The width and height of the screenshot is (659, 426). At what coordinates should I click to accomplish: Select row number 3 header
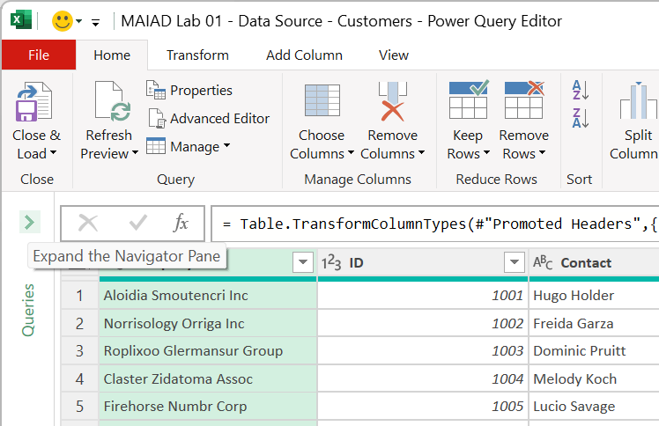pyautogui.click(x=80, y=351)
